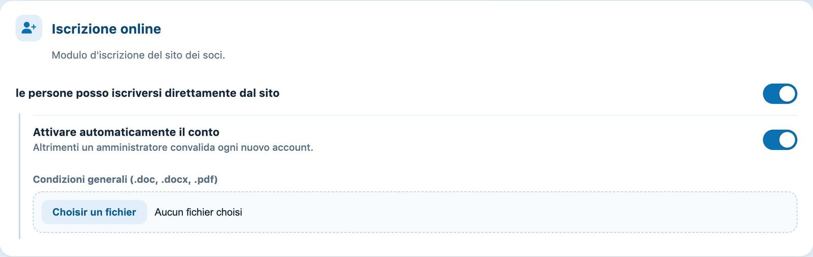Click the blue track of site registration switch
This screenshot has height=257, width=813.
click(x=770, y=93)
